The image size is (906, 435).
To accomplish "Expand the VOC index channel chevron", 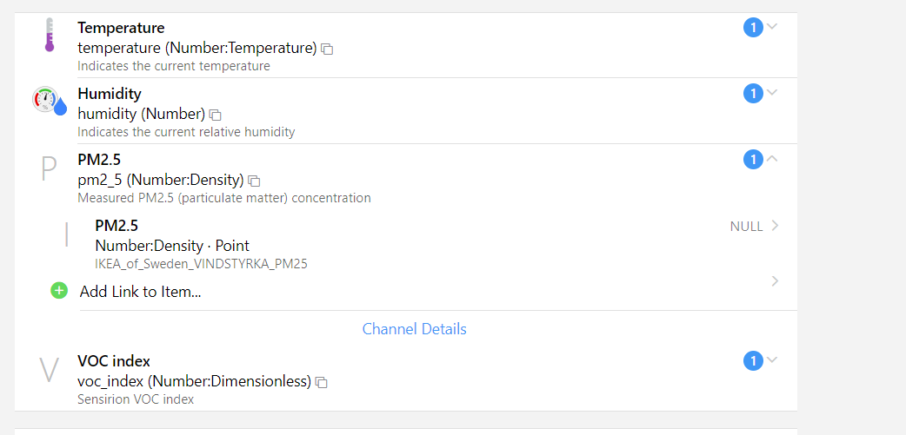I will click(772, 359).
